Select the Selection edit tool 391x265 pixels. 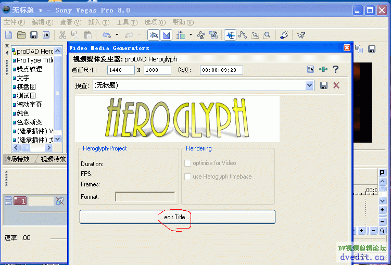click(255, 35)
